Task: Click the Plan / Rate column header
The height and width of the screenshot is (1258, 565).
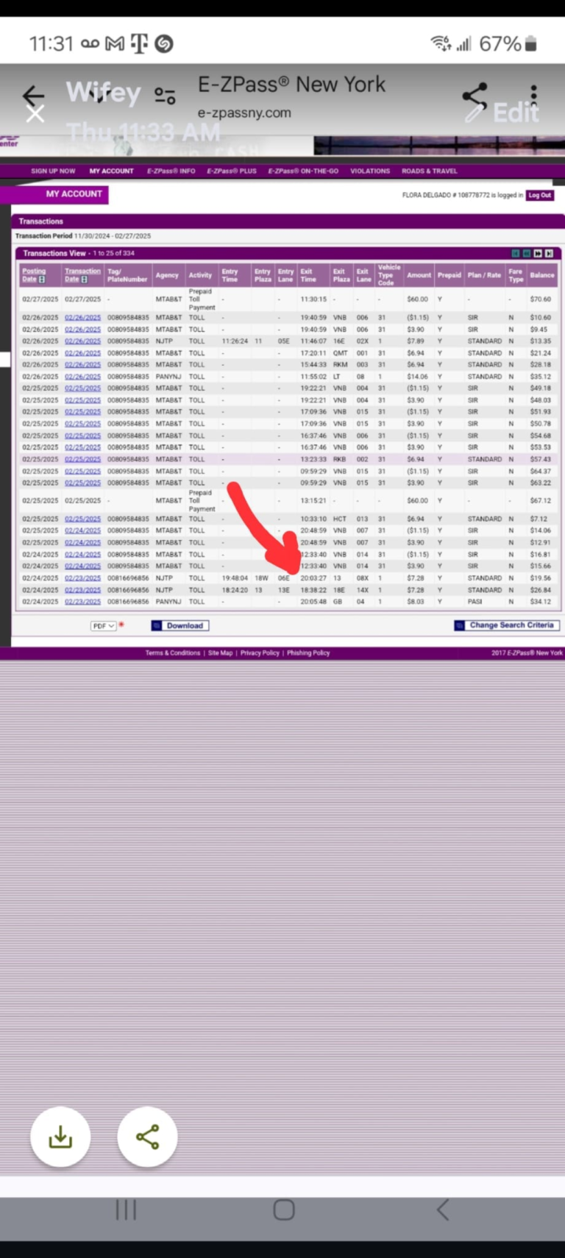Action: (x=484, y=275)
